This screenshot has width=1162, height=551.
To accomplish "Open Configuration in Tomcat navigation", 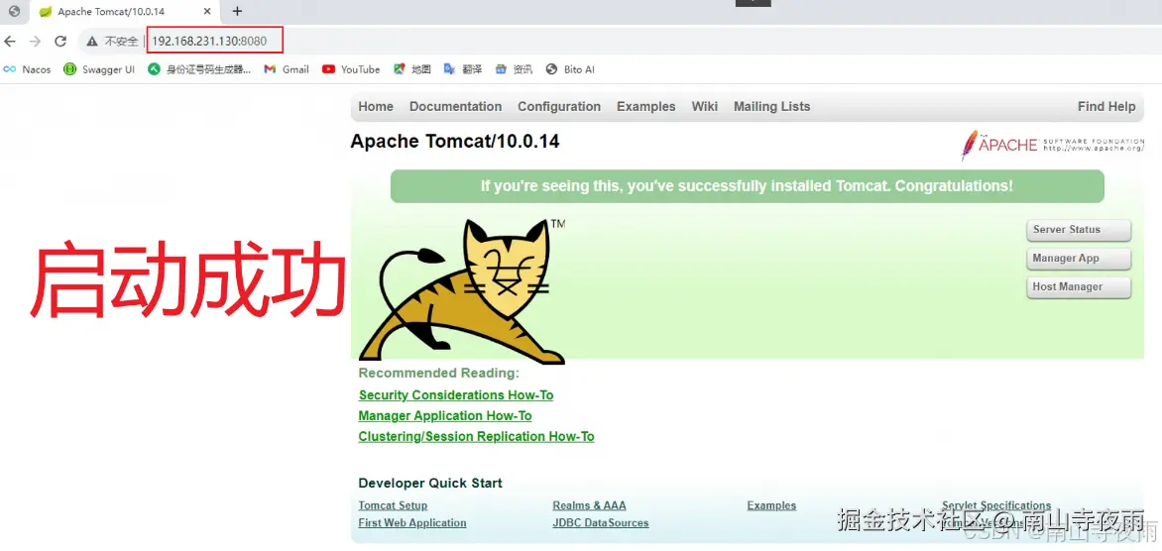I will 559,107.
